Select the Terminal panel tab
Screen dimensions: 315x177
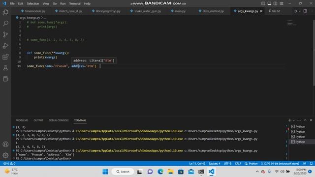point(80,120)
